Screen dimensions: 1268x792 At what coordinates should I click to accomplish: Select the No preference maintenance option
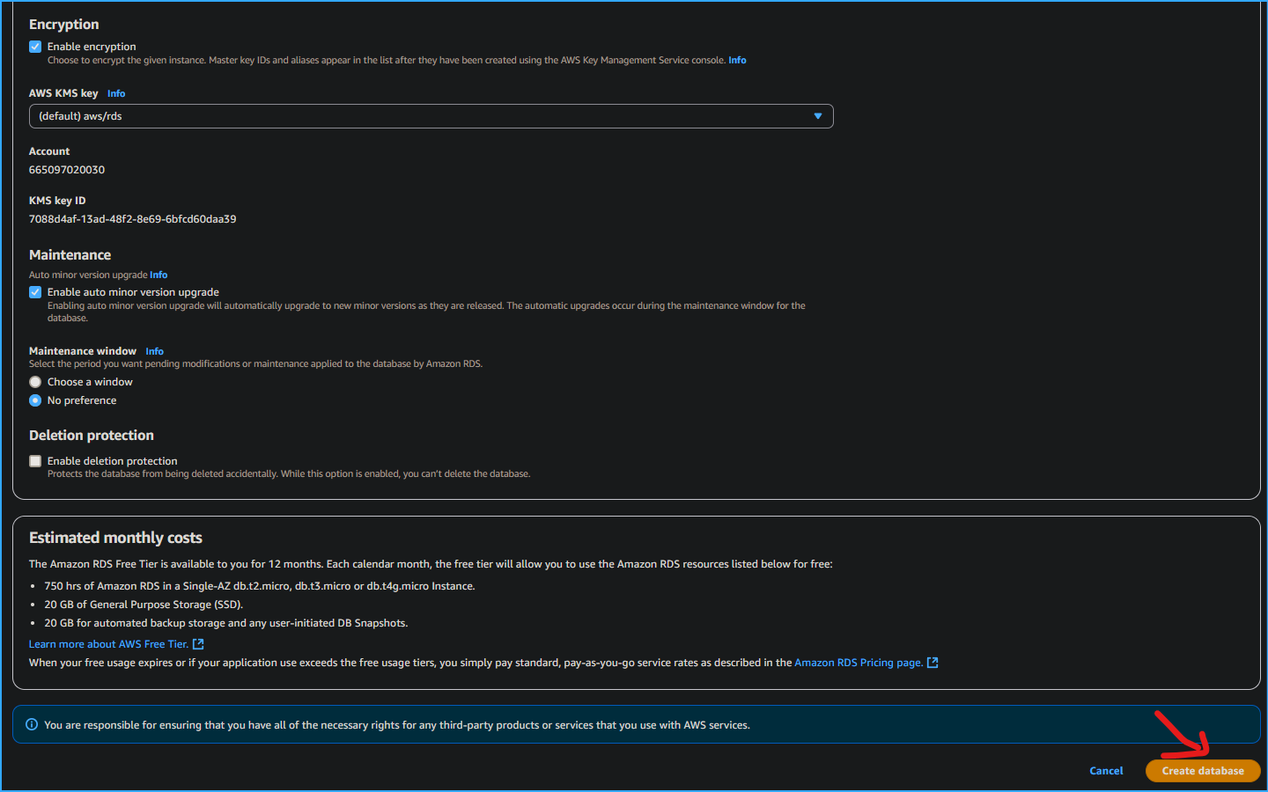33,400
